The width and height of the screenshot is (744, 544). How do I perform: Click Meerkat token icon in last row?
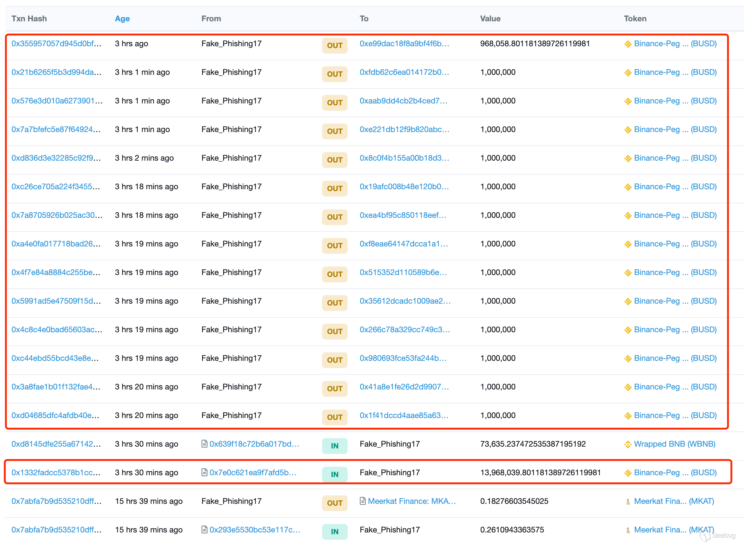pyautogui.click(x=628, y=531)
